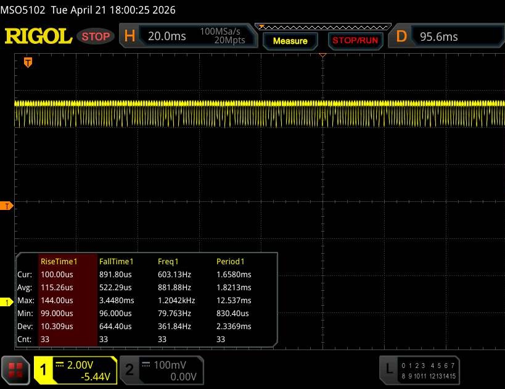
Task: Select the yellow channel 1 ground marker
Action: click(x=6, y=302)
